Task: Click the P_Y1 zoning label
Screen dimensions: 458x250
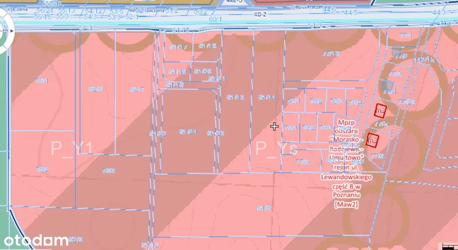Action: point(72,147)
